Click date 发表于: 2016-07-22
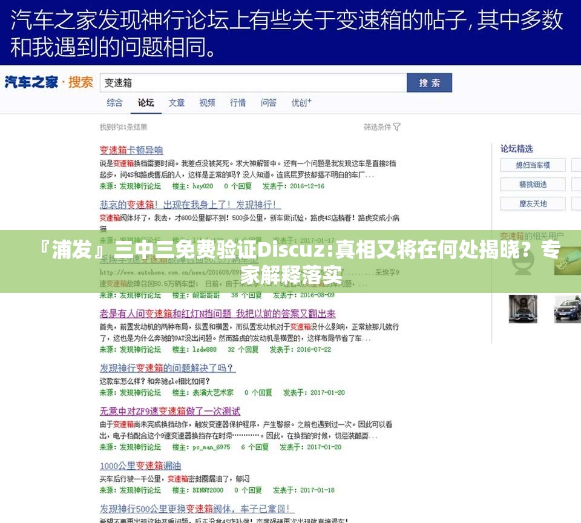Screen dimensions: 581x523 coord(300,349)
